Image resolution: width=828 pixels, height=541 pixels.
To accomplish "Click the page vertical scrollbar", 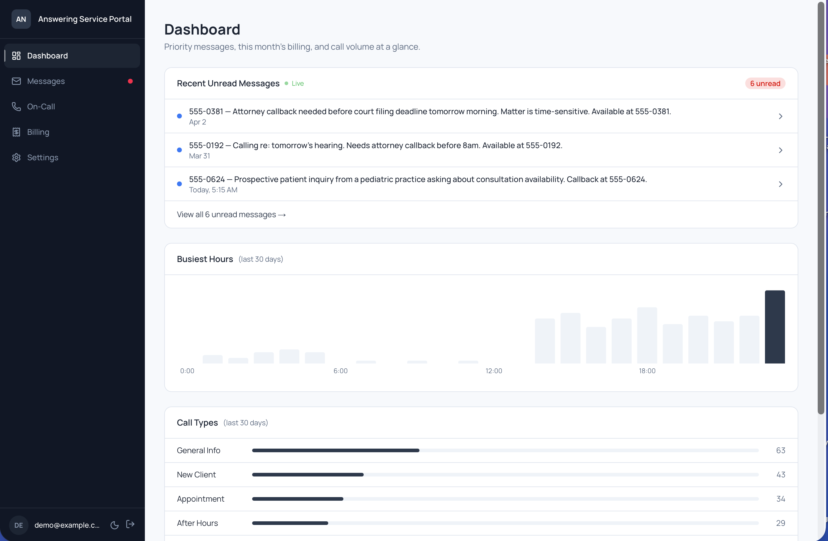I will pos(821,209).
